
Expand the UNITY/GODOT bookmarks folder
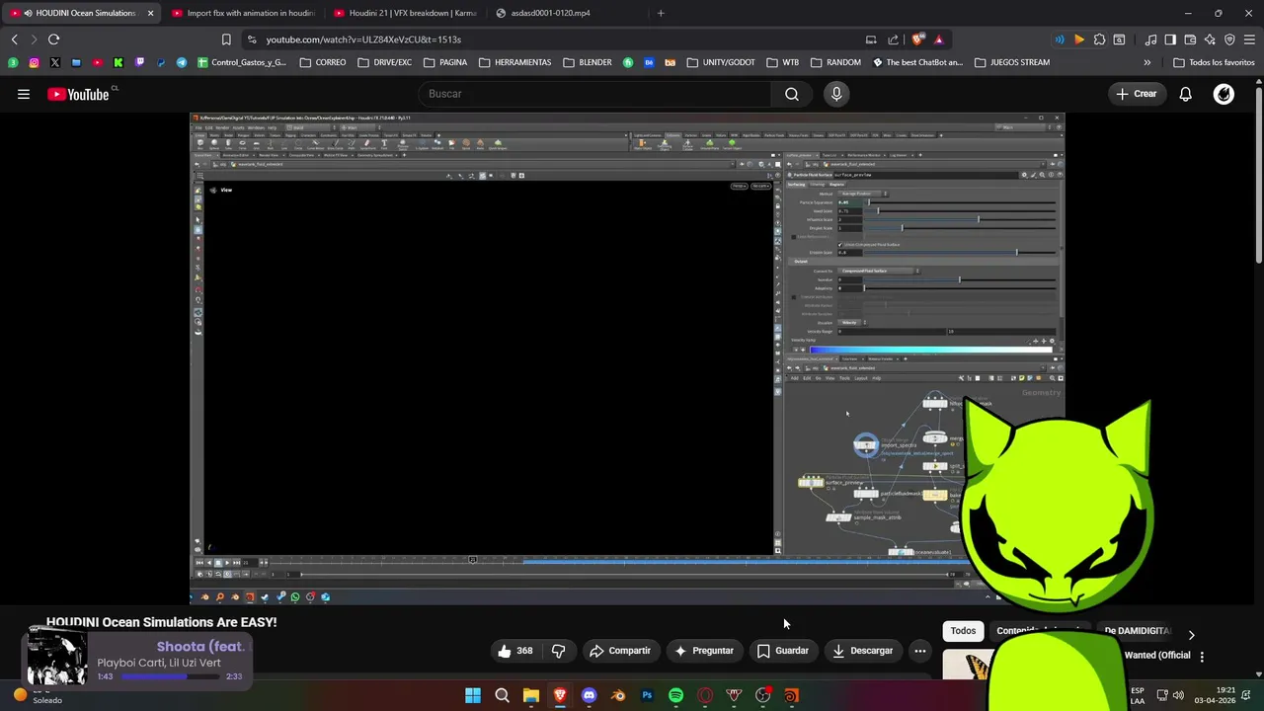pos(720,62)
